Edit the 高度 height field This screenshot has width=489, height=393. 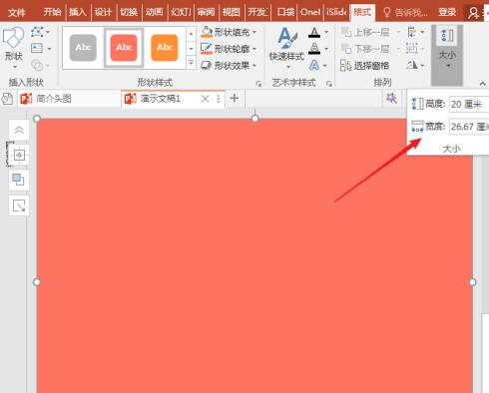pos(469,105)
